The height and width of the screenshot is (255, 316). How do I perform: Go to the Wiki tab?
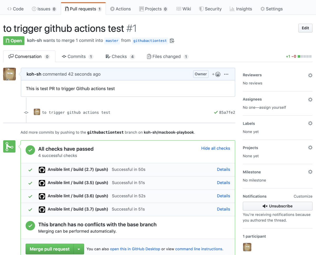tap(184, 9)
